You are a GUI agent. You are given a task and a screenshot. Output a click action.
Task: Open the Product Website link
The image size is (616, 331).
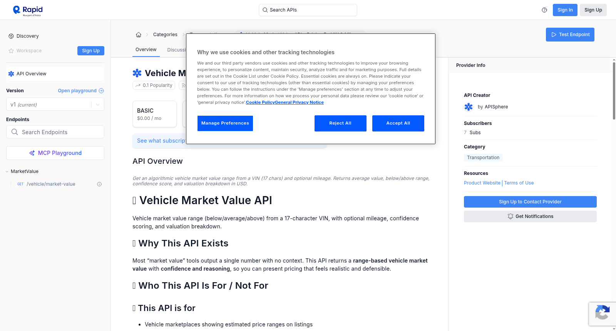pos(482,183)
